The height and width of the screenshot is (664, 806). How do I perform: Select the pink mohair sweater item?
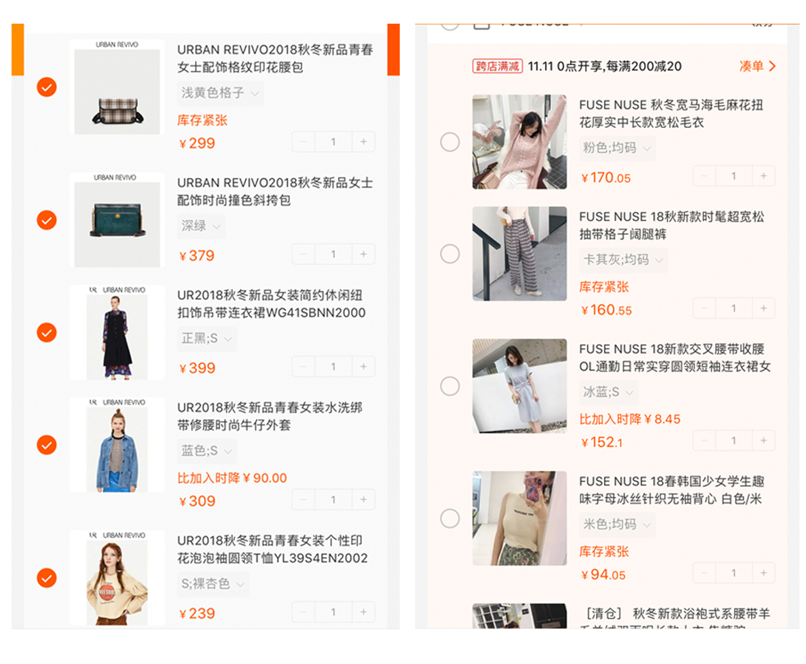[450, 142]
